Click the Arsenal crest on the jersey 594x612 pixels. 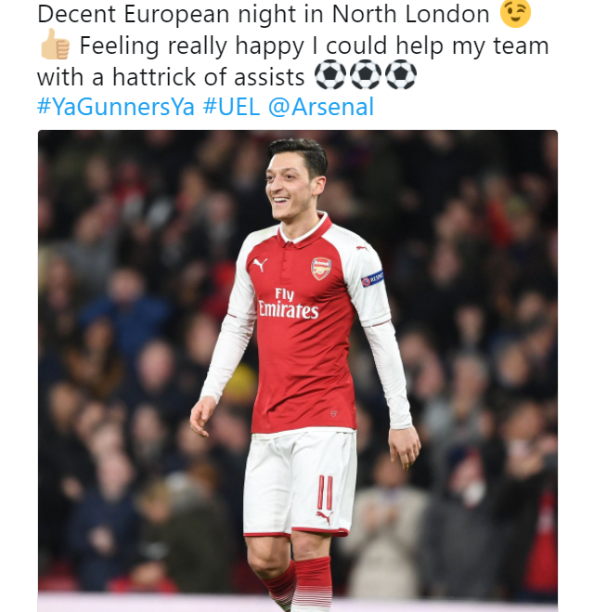pos(321,268)
